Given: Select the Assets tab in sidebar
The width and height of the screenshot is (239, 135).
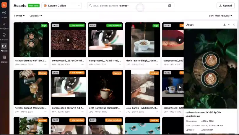Looking at the screenshot, I should pos(4,47).
